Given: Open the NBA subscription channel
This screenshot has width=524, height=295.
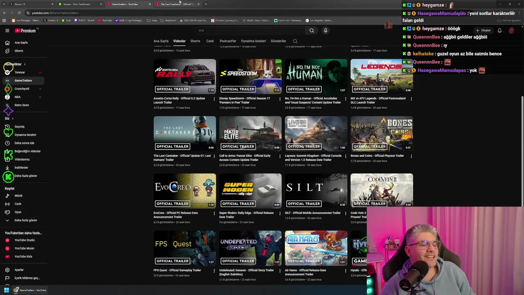Looking at the screenshot, I should click(17, 97).
